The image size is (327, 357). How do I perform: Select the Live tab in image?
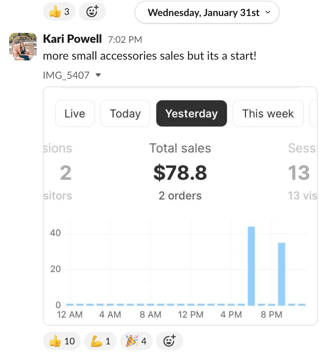75,114
